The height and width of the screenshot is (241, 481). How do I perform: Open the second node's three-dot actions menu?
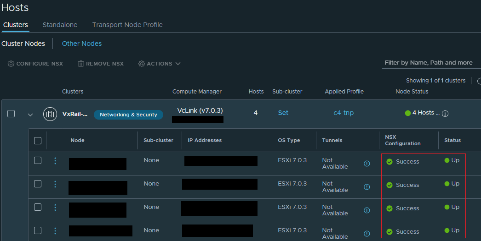55,184
